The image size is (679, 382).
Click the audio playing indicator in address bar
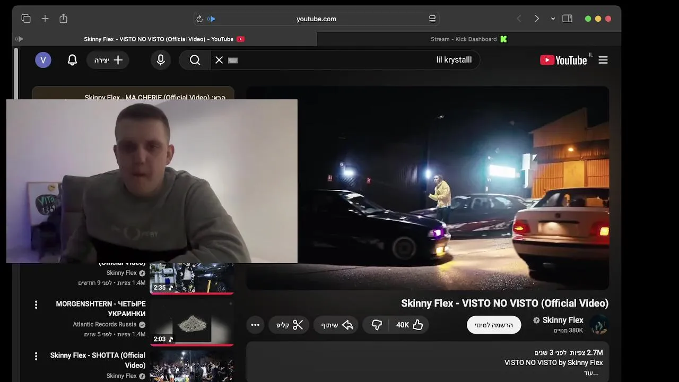tap(211, 19)
